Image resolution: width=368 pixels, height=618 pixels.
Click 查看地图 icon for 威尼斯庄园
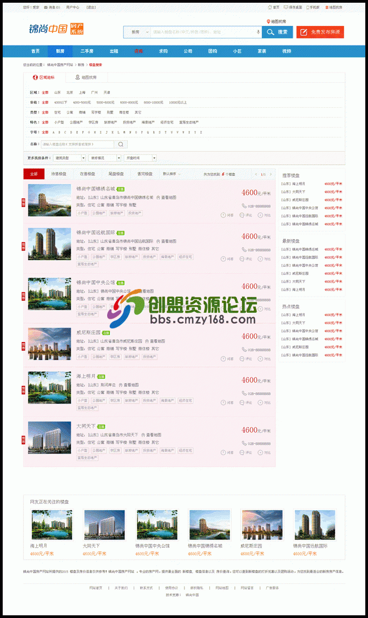[x=147, y=341]
